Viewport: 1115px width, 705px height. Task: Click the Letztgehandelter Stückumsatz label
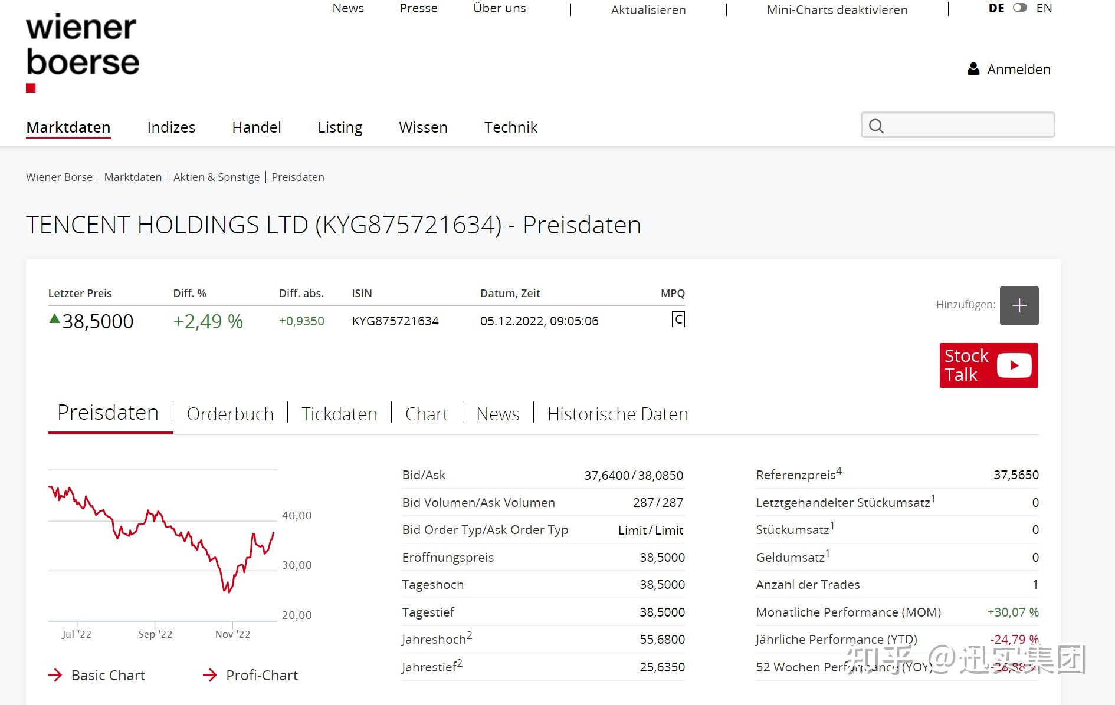tap(845, 502)
